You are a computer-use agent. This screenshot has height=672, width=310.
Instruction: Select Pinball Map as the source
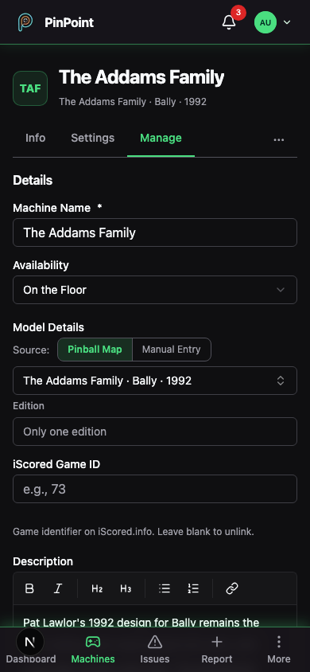(x=95, y=350)
